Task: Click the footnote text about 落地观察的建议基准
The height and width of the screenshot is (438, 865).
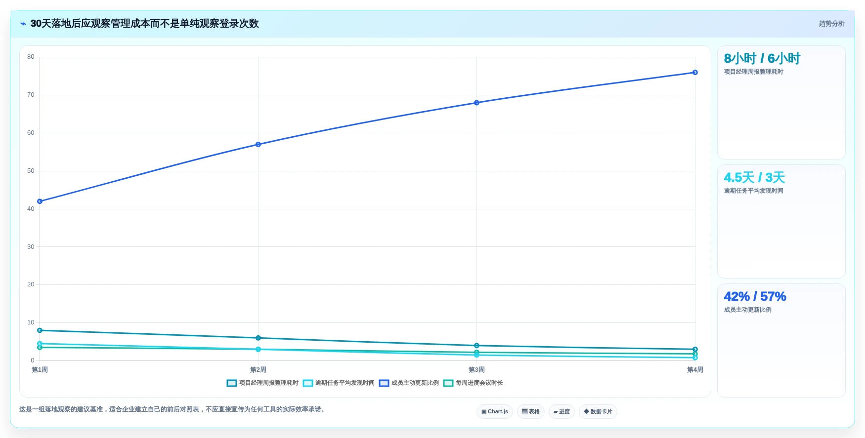Action: [173, 409]
